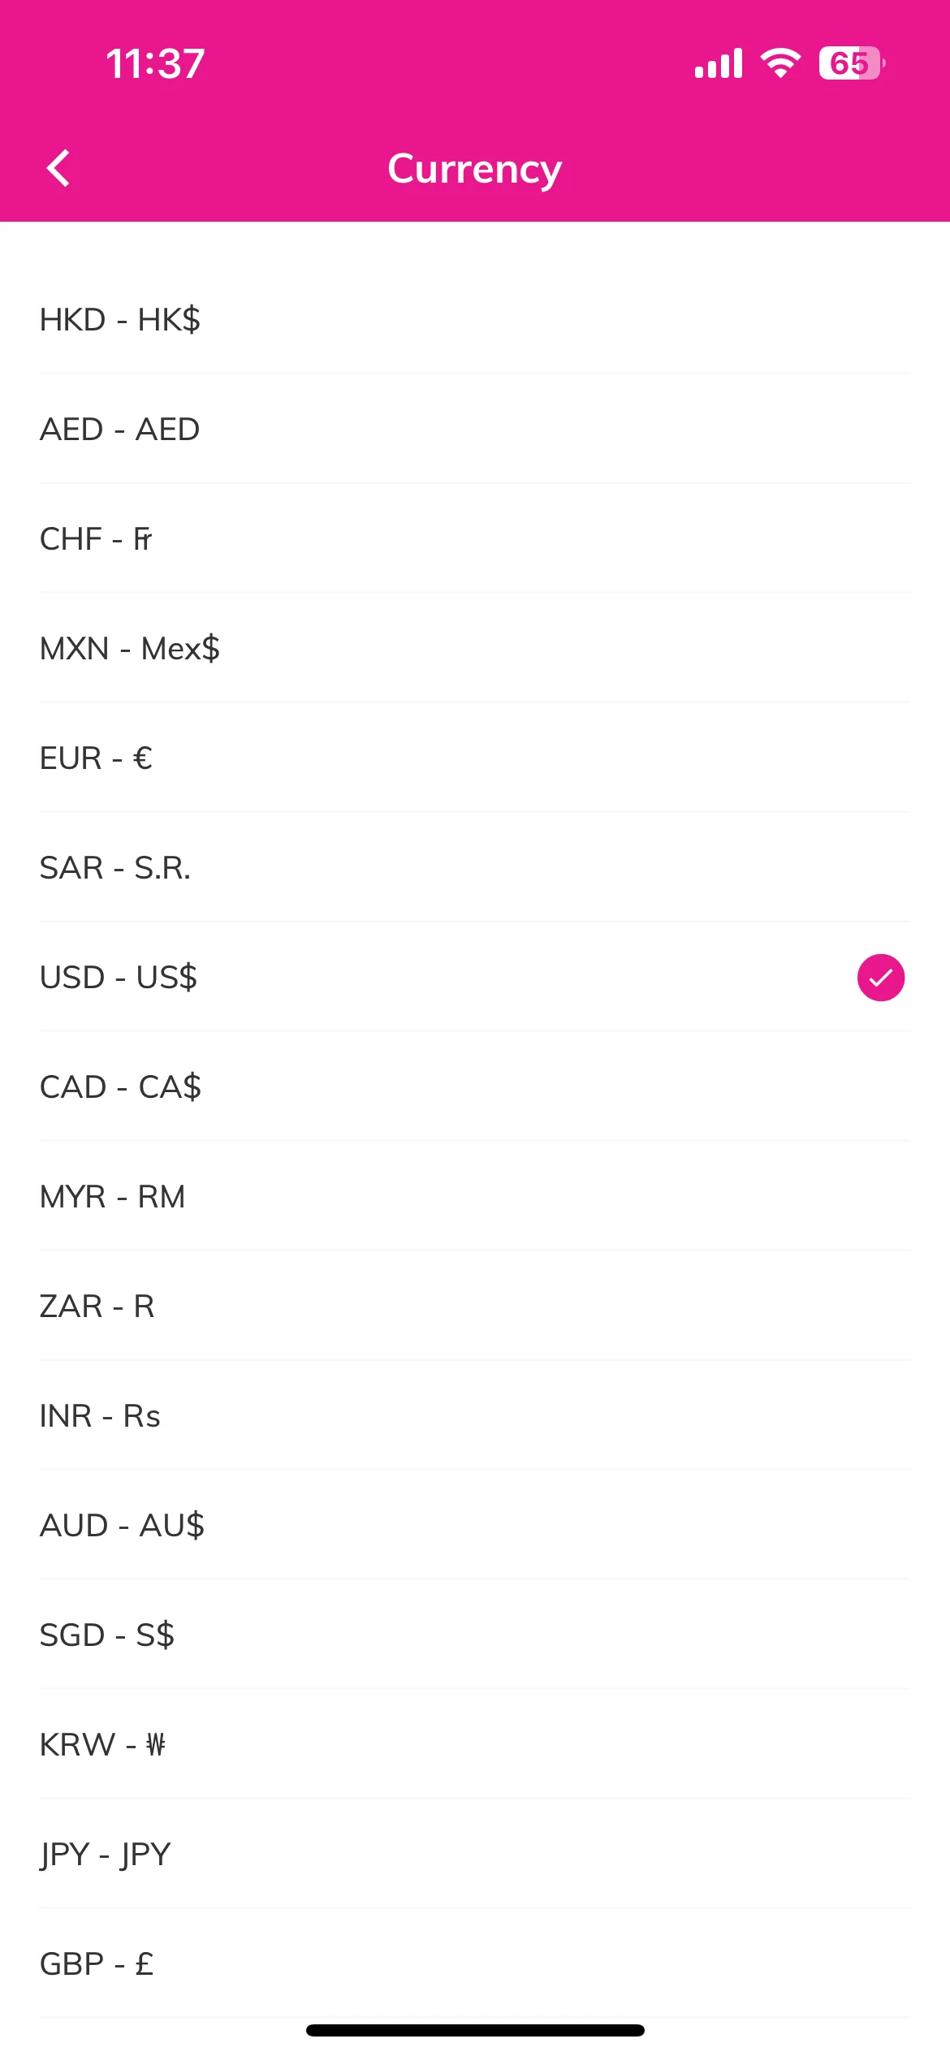
Task: Tap the pink checkmark beside USD
Action: coord(880,978)
